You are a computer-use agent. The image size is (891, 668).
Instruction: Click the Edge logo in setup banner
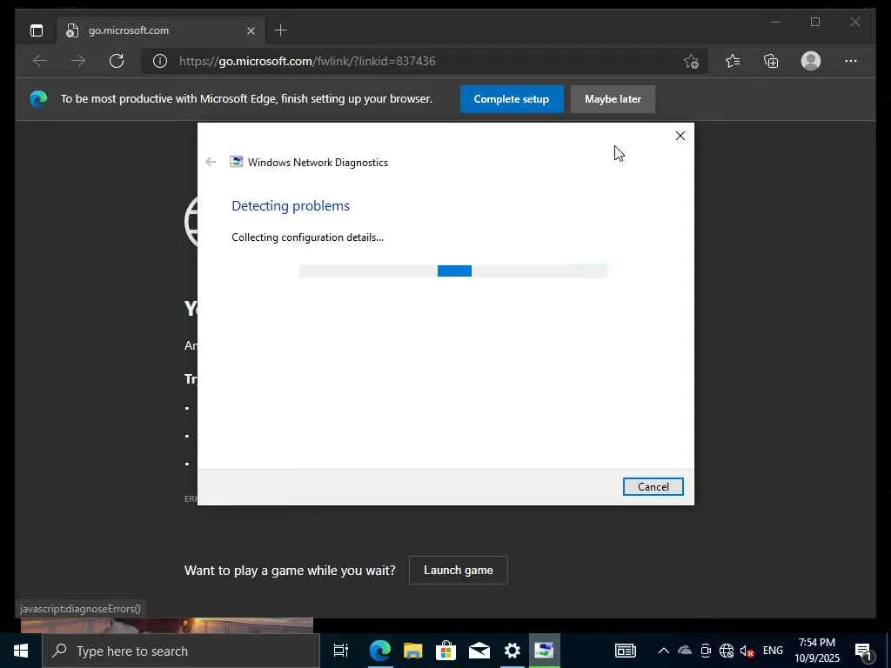point(38,99)
